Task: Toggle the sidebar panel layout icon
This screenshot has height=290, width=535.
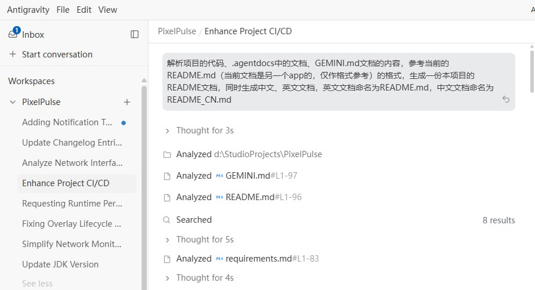Action: (x=135, y=34)
